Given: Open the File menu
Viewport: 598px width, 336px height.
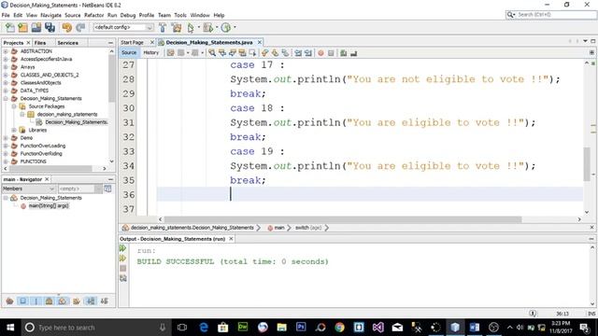Looking at the screenshot, I should (x=6, y=15).
